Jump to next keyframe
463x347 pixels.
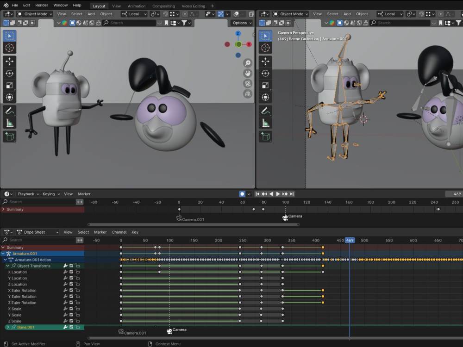285,194
